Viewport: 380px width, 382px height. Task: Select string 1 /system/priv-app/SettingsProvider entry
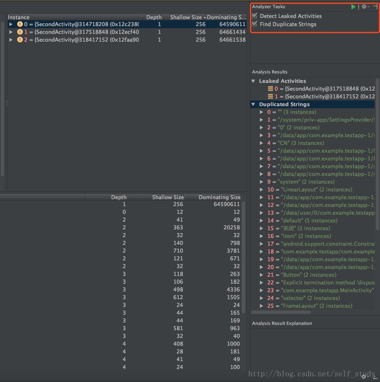pyautogui.click(x=321, y=120)
